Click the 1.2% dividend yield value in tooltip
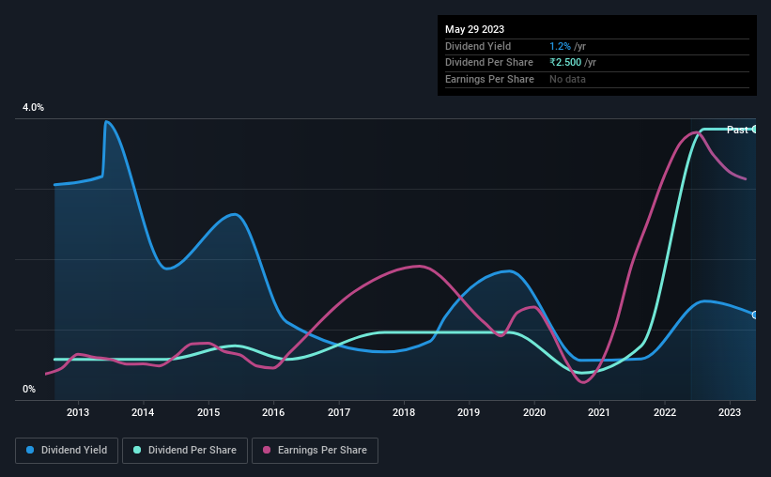The image size is (771, 477). coord(560,46)
